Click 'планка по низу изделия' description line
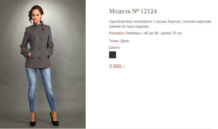This screenshot has height=129, width=218. point(129,27)
